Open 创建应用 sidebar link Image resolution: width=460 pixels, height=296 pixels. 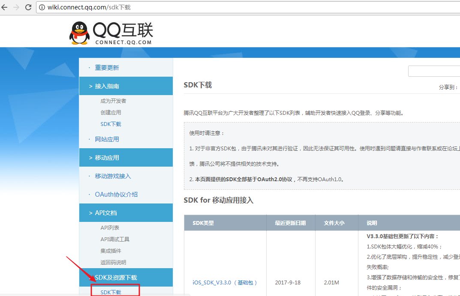(x=111, y=113)
